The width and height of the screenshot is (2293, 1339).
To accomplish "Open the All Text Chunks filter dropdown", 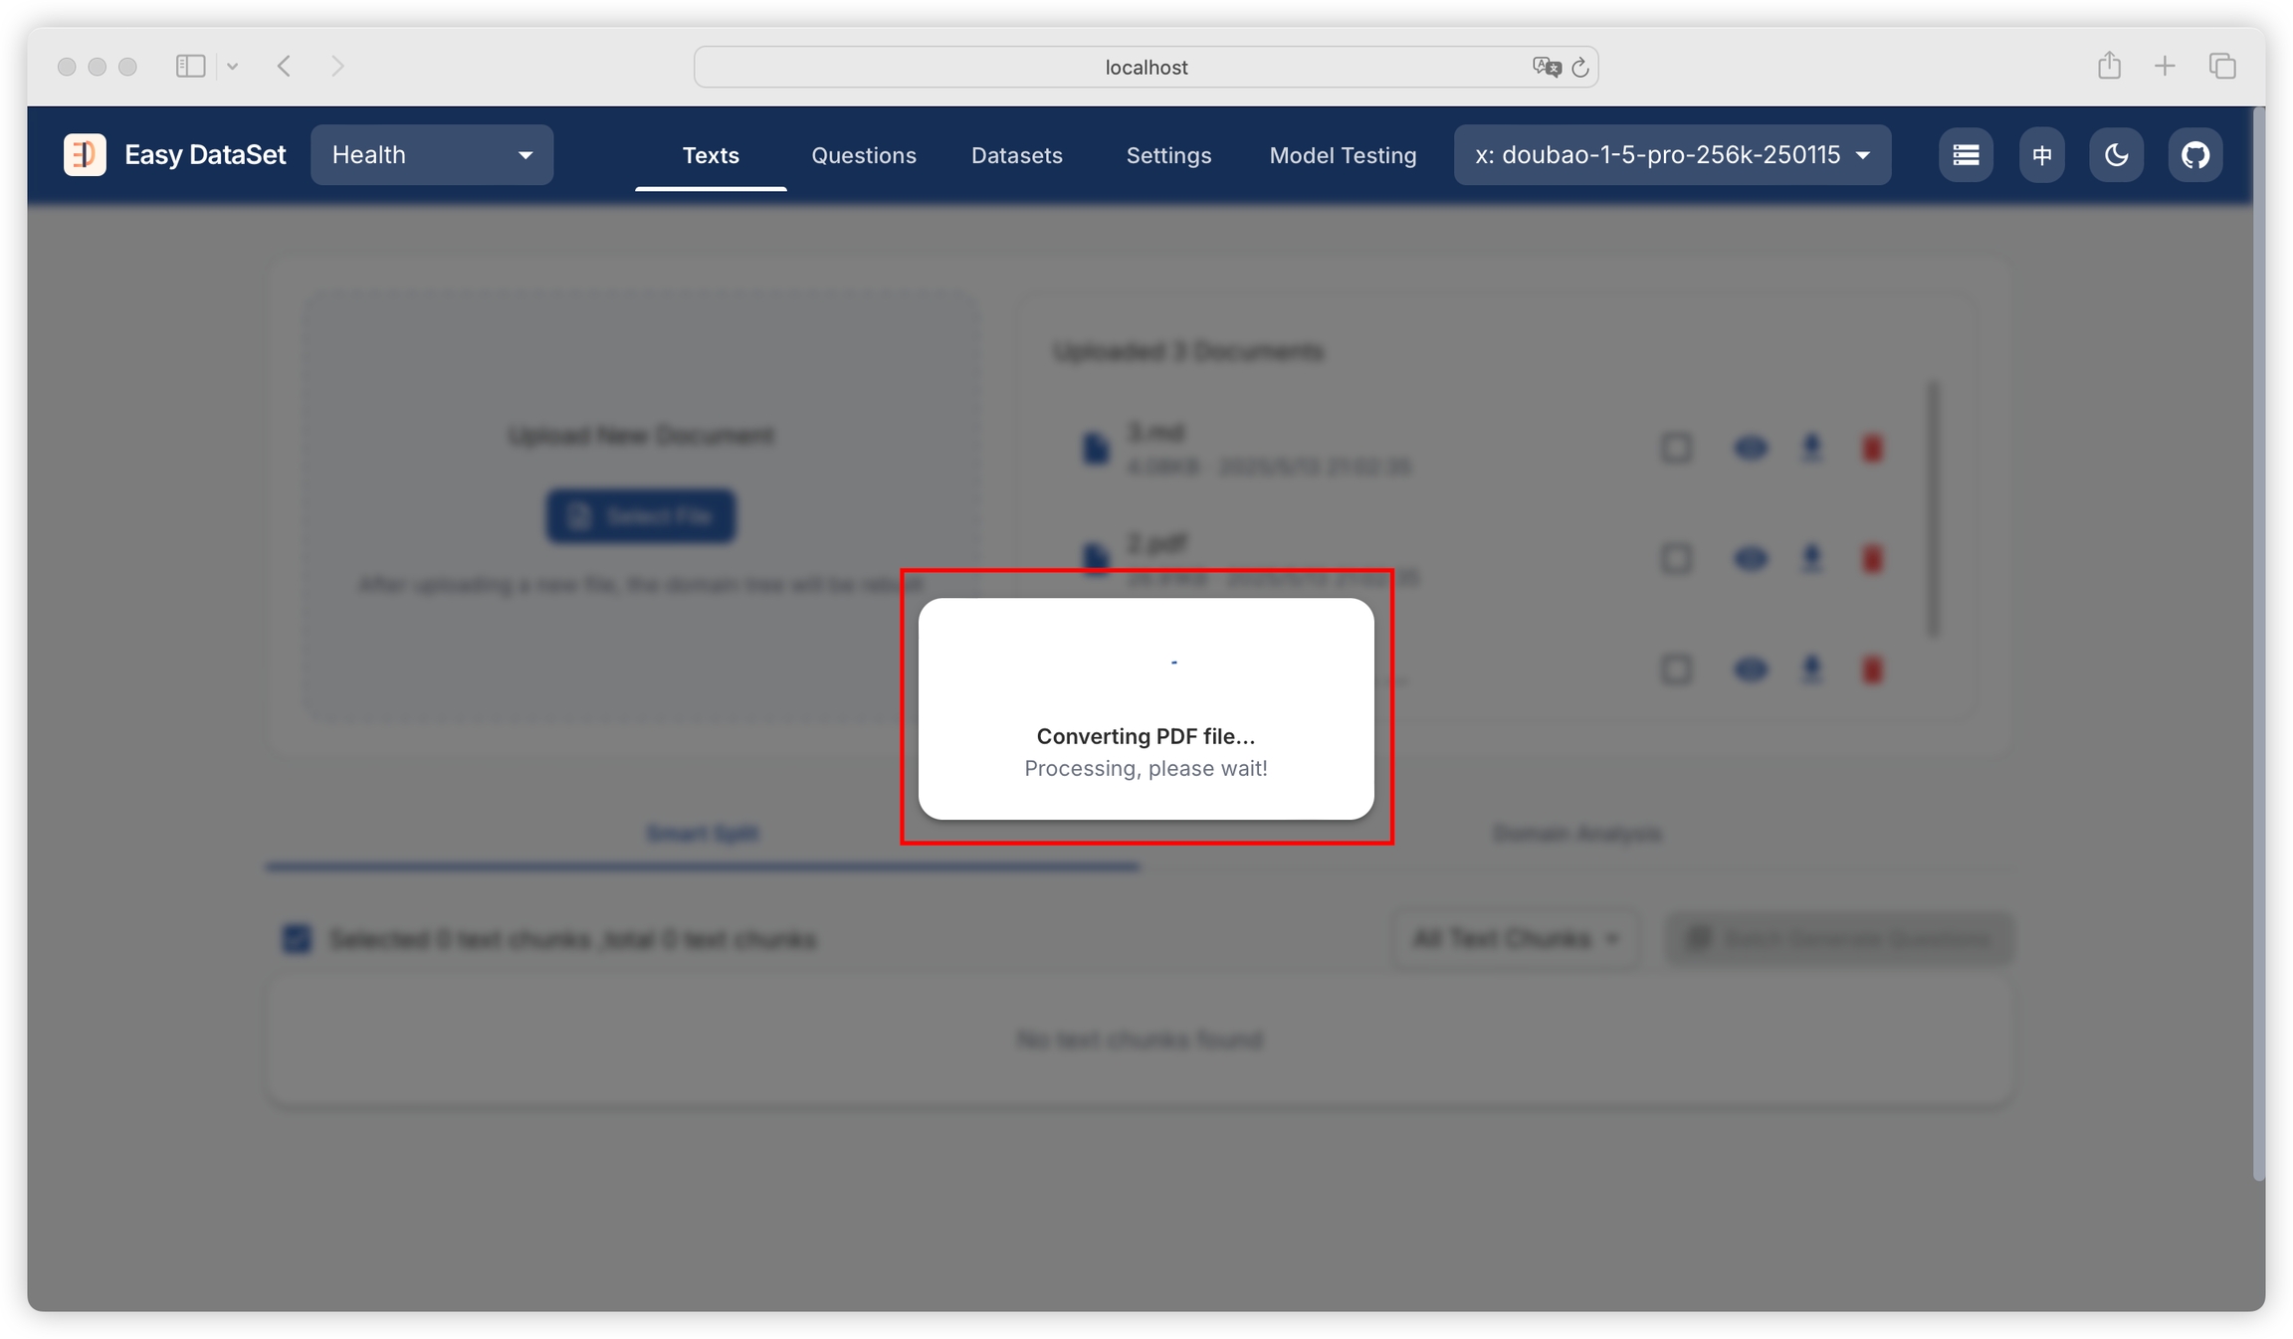I will point(1514,939).
